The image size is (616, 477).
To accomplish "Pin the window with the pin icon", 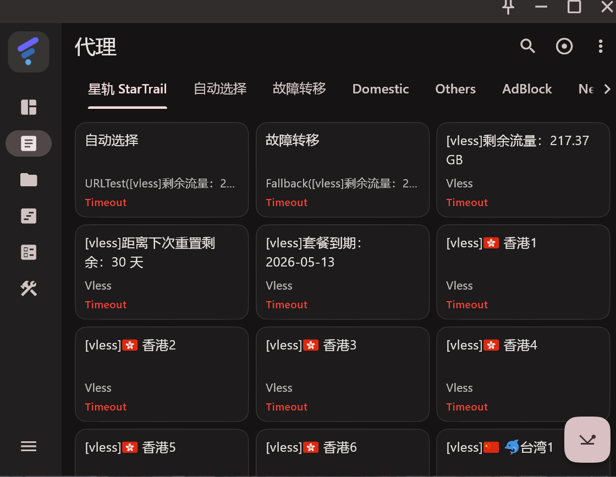I will point(508,7).
